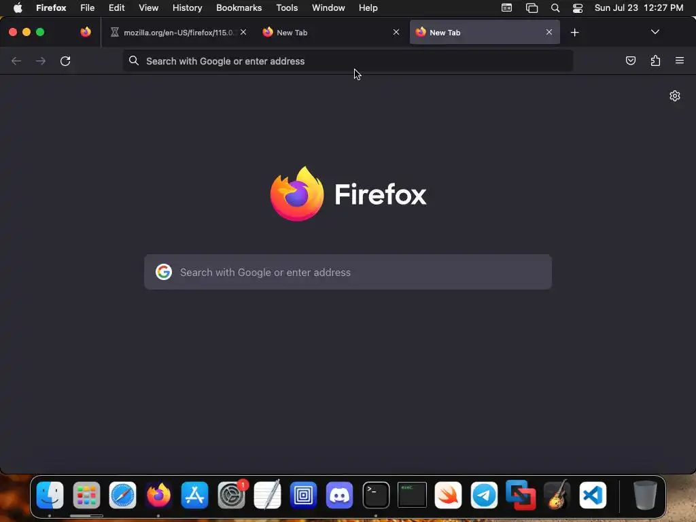Click the Firefox icon in the dock

coord(158,495)
